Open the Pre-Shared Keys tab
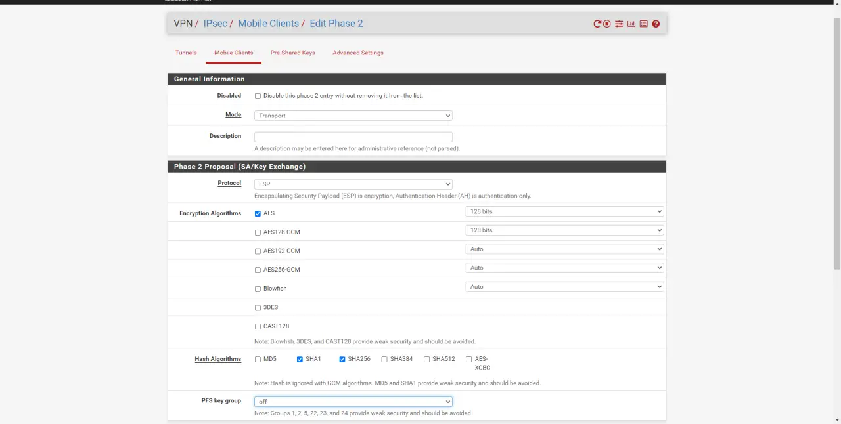The width and height of the screenshot is (841, 424). click(x=292, y=53)
